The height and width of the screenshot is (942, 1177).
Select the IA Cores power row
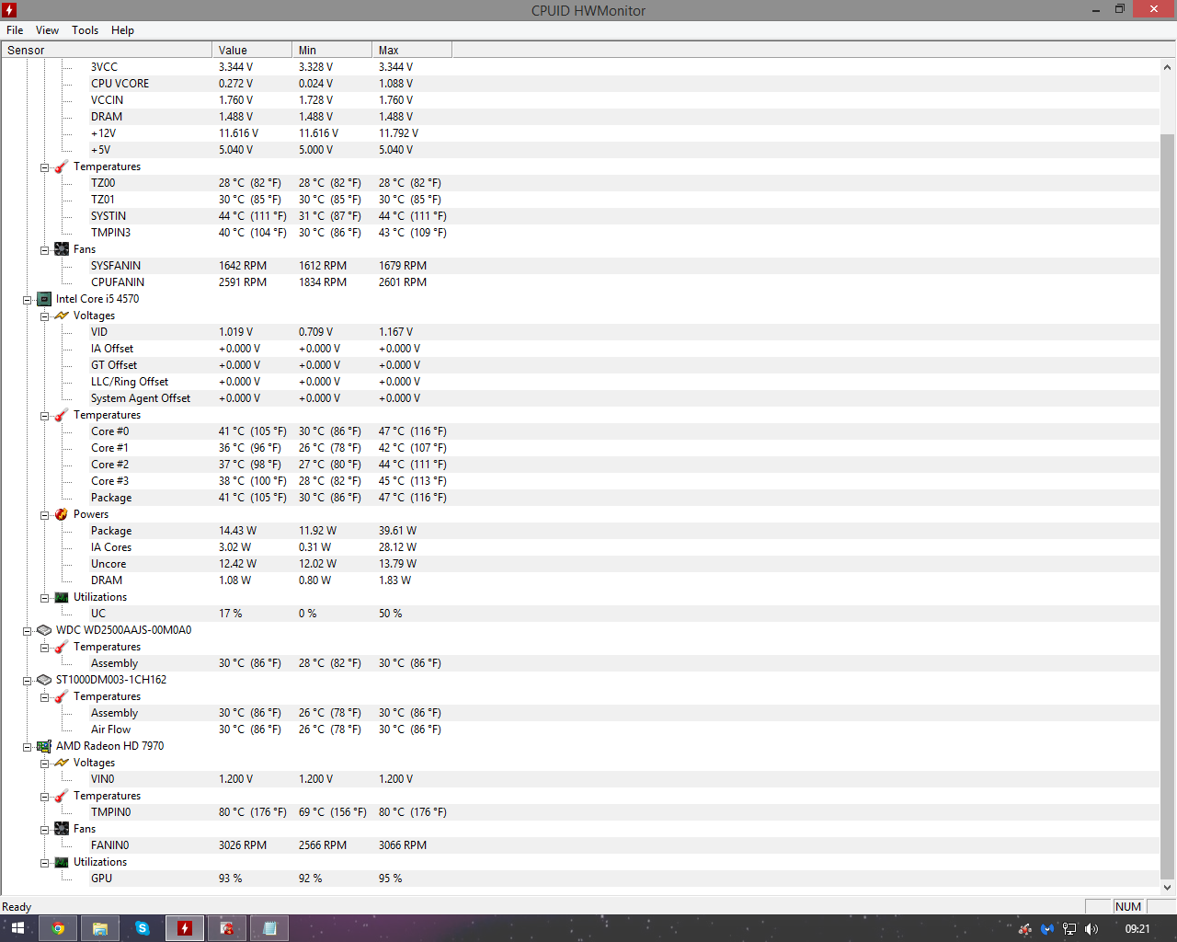coord(580,547)
